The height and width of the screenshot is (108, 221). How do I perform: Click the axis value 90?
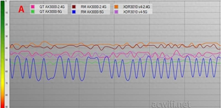pos(6,107)
